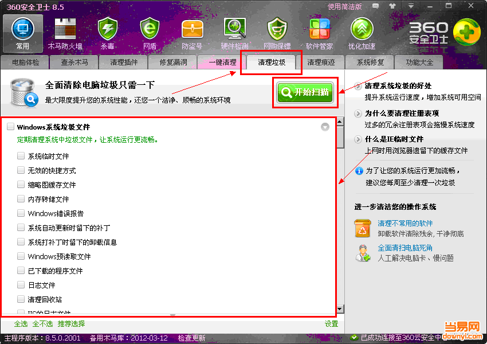
Task: Enable 系统临时文件 cleanup
Action: 21,155
